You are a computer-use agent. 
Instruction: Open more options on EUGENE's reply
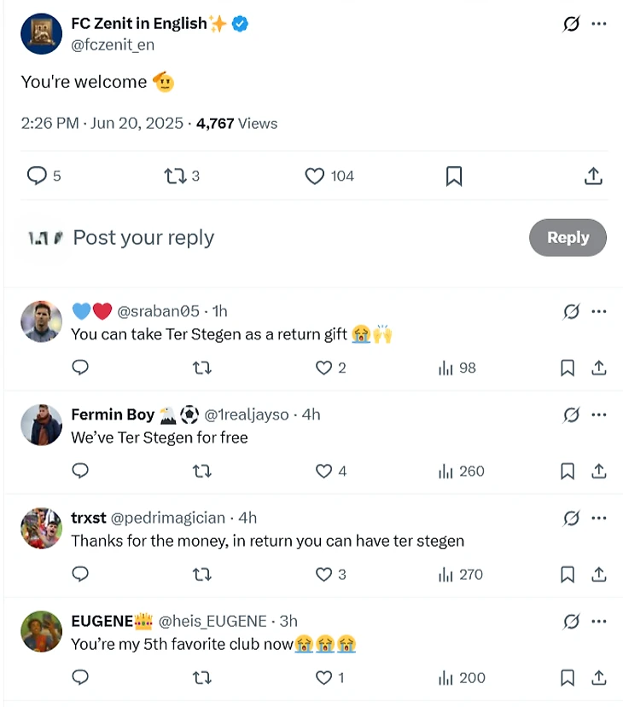tap(599, 621)
